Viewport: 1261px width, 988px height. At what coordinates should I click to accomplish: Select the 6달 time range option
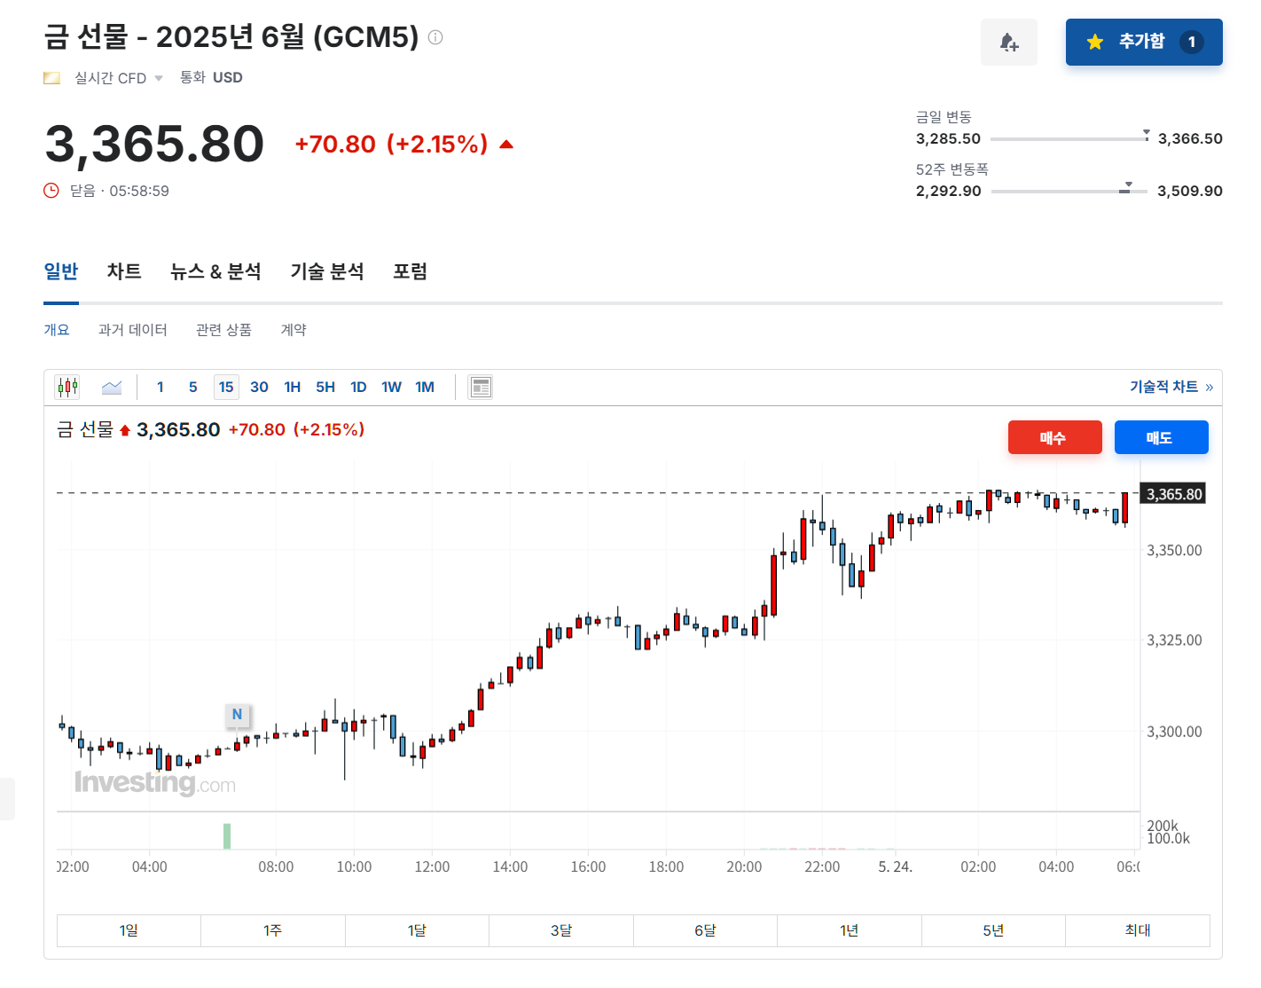705,930
